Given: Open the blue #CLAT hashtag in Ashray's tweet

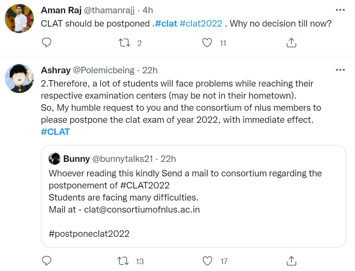Looking at the screenshot, I should pos(55,132).
